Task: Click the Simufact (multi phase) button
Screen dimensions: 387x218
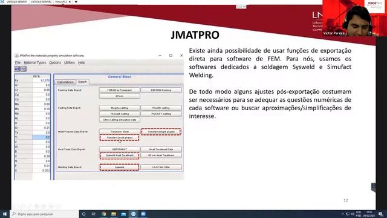Action: 120,137
